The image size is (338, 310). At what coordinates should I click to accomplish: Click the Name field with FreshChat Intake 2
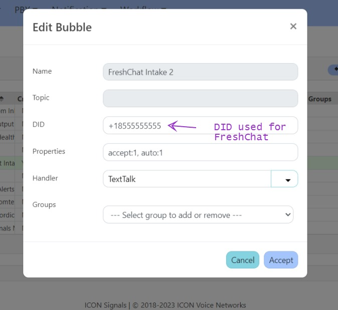pos(200,72)
